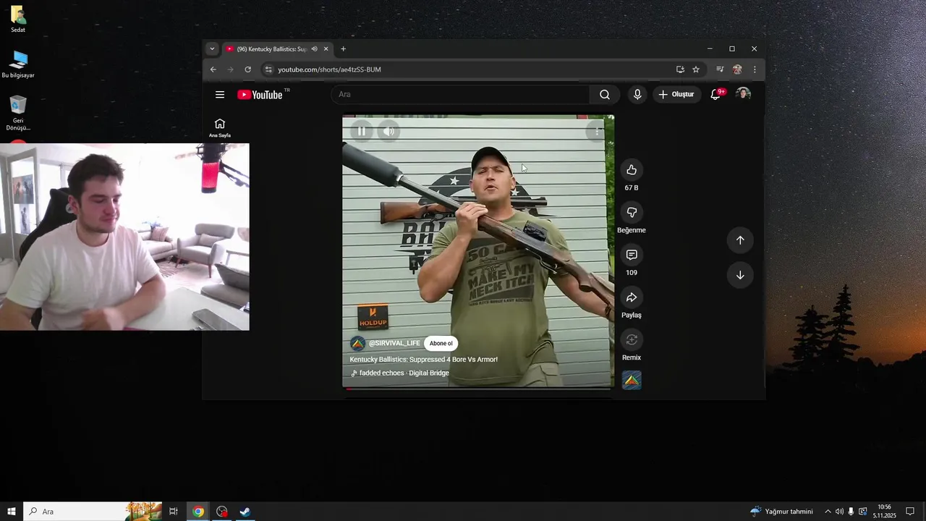Open Bu bilgisayar desktop icon

pyautogui.click(x=18, y=64)
